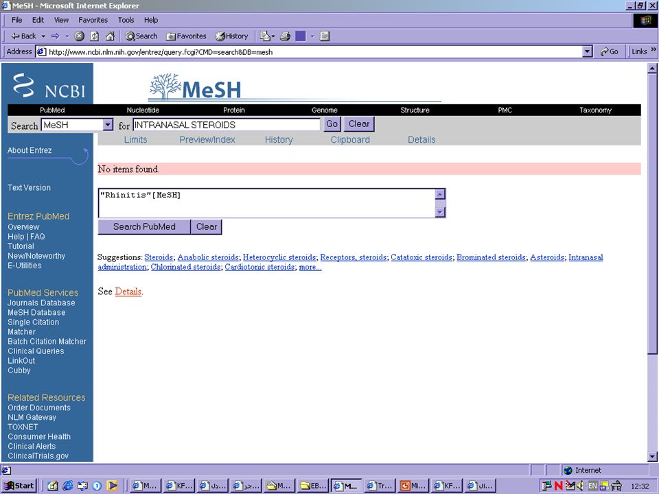659x494 pixels.
Task: Open the MeSH Database sidebar link
Action: click(x=36, y=313)
